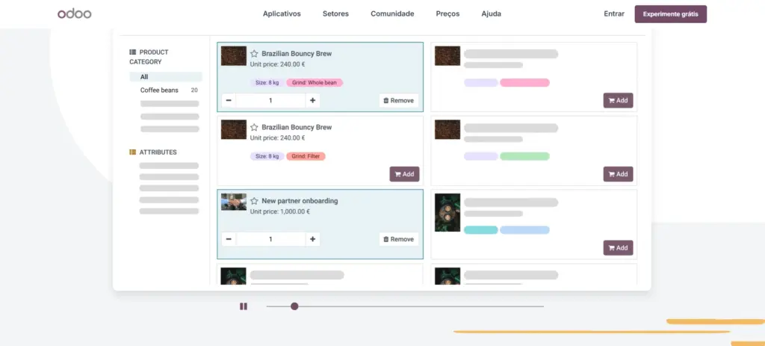Select the All product category

pyautogui.click(x=166, y=77)
